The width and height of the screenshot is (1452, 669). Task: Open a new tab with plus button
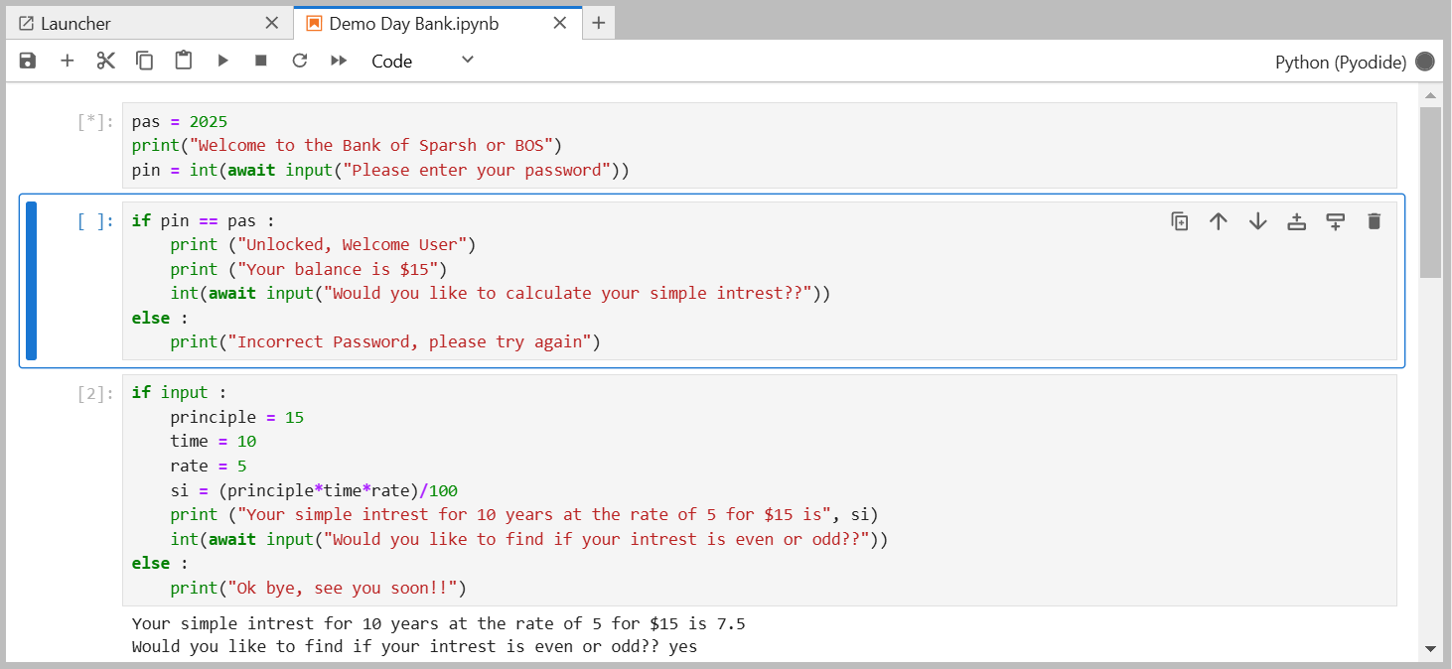click(x=598, y=23)
